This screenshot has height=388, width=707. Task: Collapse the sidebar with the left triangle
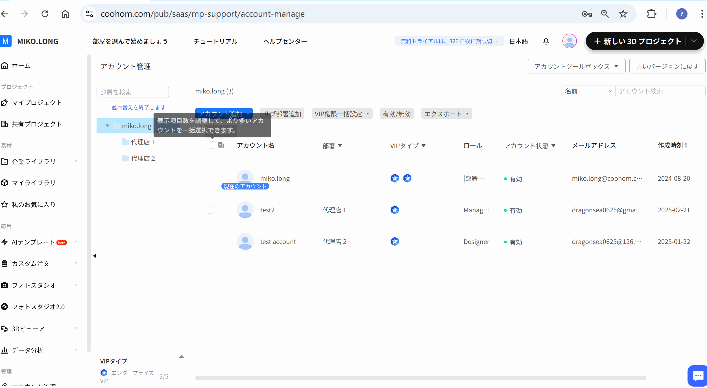(95, 256)
